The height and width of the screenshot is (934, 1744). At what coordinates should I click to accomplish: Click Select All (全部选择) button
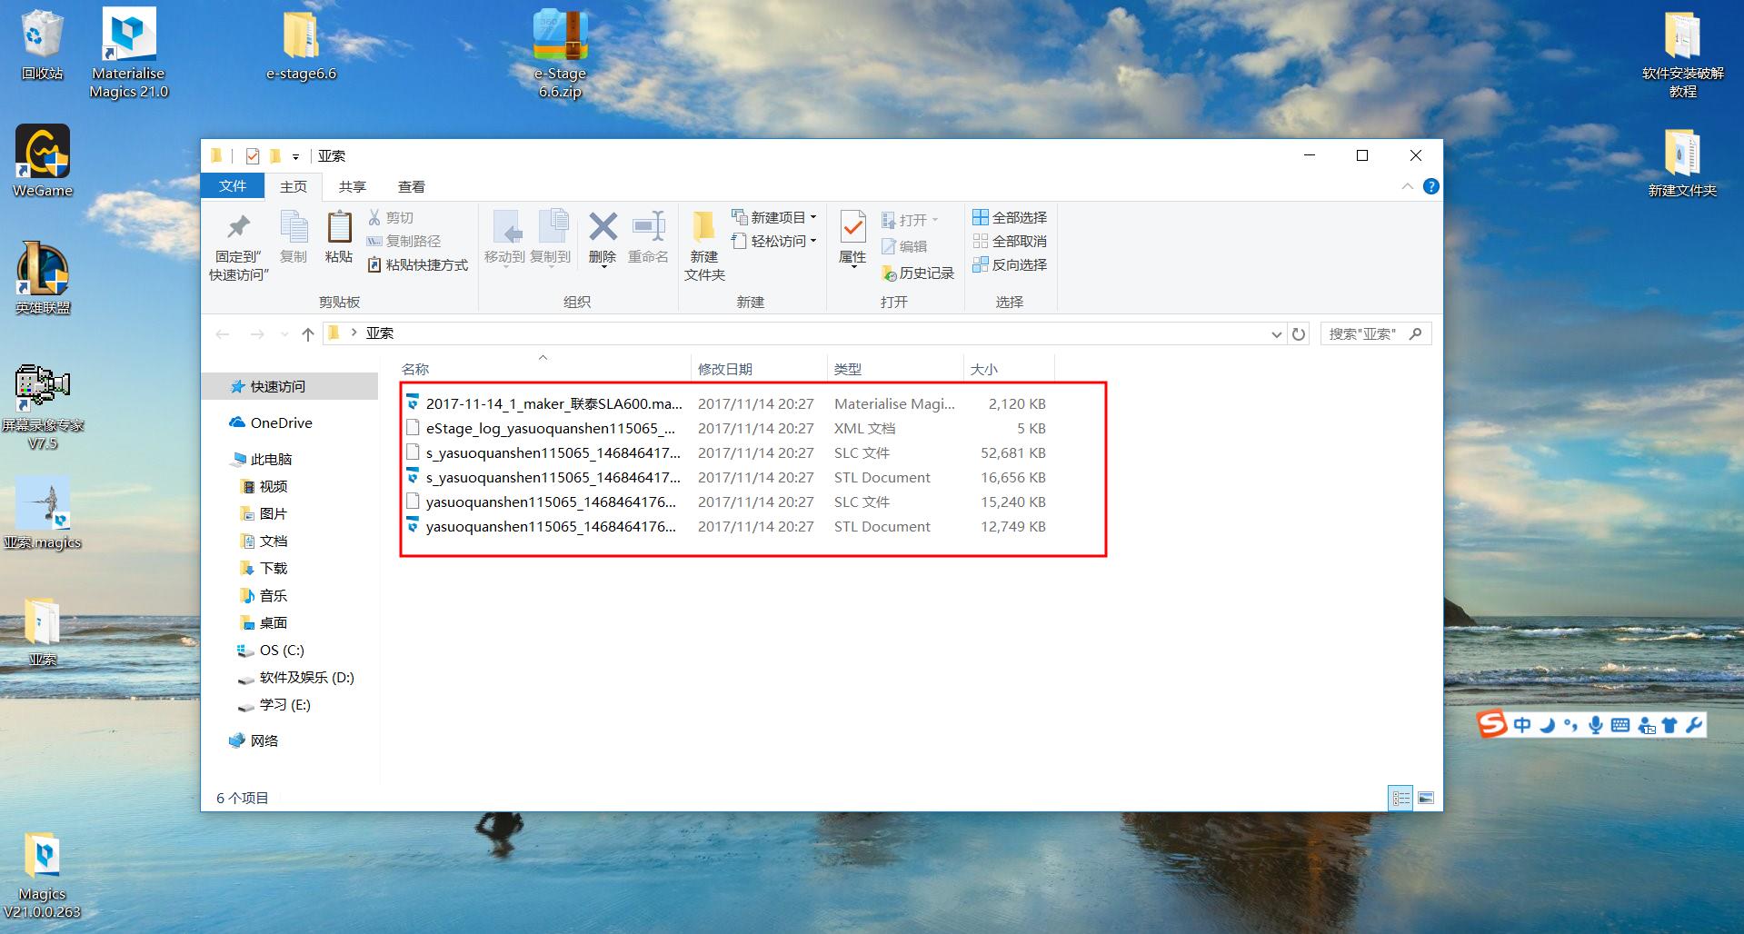pyautogui.click(x=1010, y=217)
